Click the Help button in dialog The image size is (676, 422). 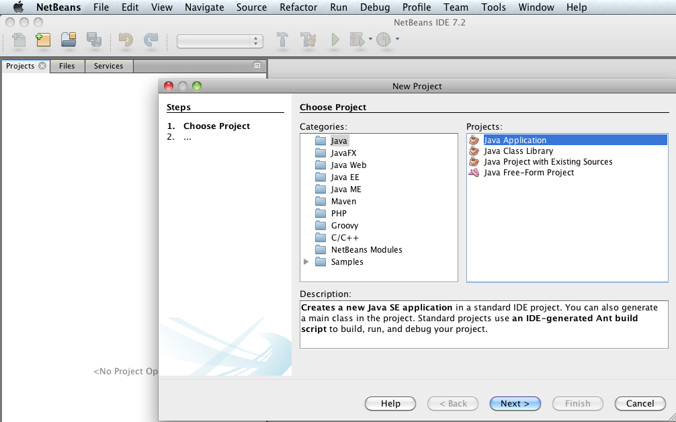(x=390, y=403)
